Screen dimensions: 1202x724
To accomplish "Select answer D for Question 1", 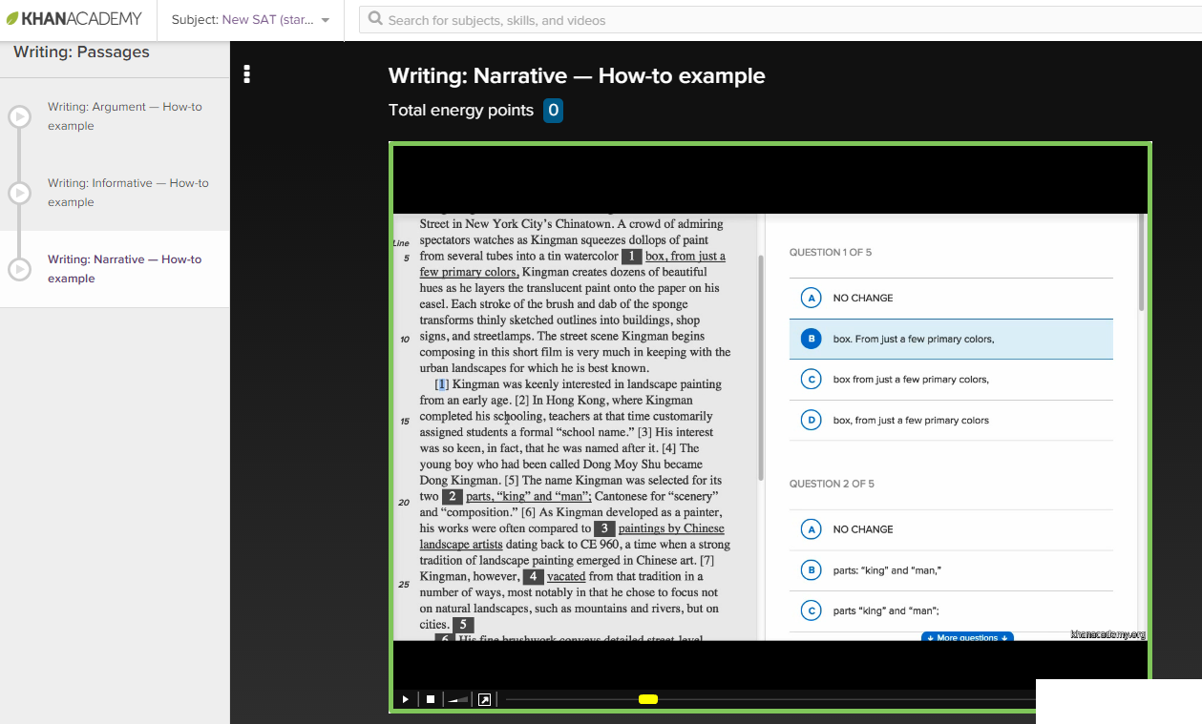I will [x=951, y=421].
